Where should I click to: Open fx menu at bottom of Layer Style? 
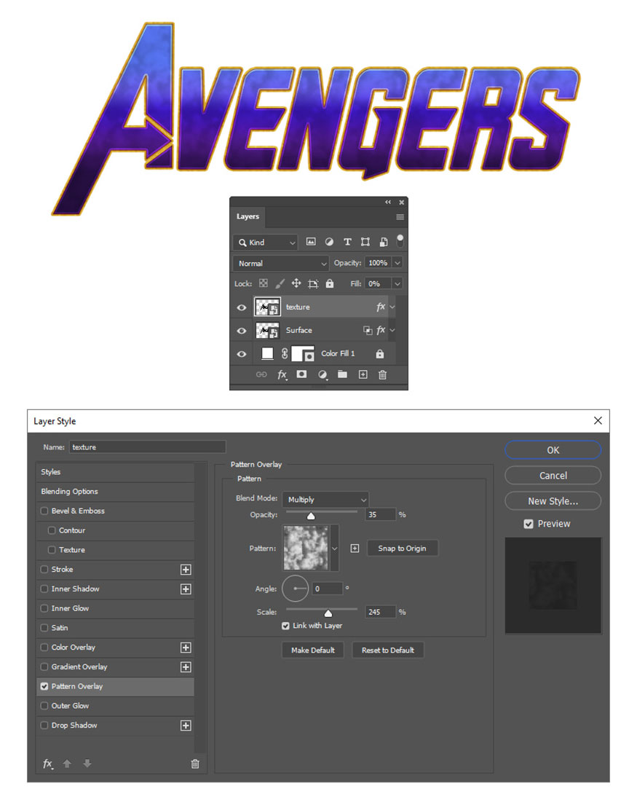47,763
